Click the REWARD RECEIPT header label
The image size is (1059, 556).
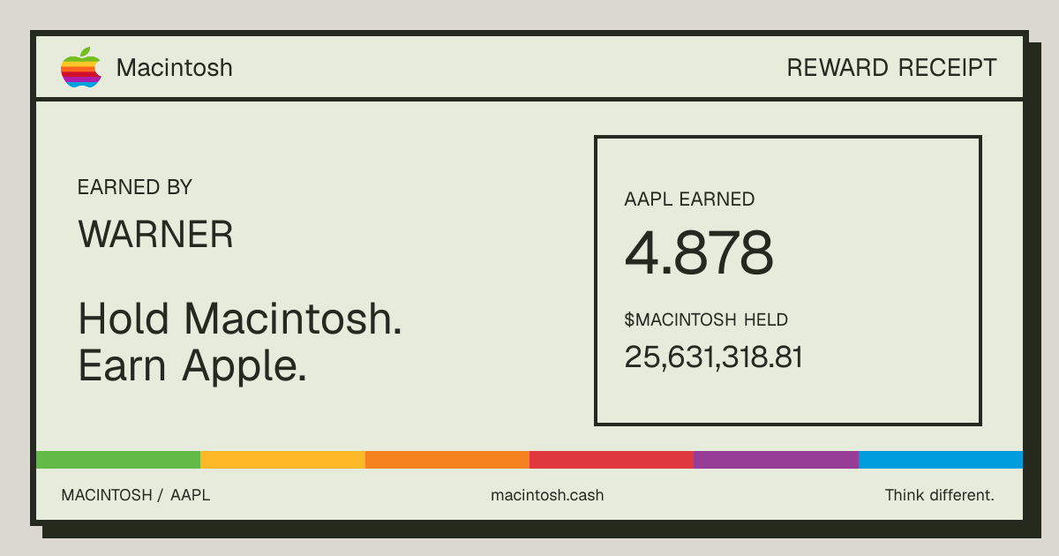tap(891, 68)
